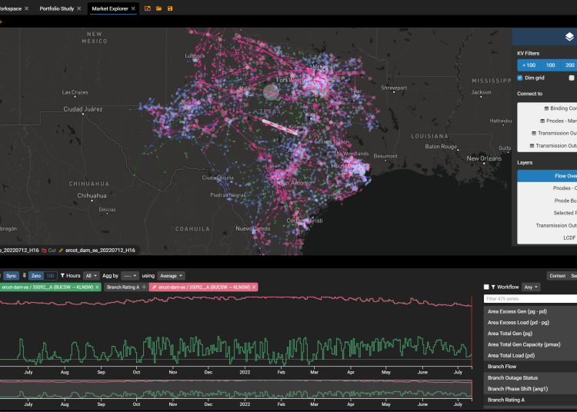
Task: Open the Average aggregation dropdown
Action: [x=171, y=276]
